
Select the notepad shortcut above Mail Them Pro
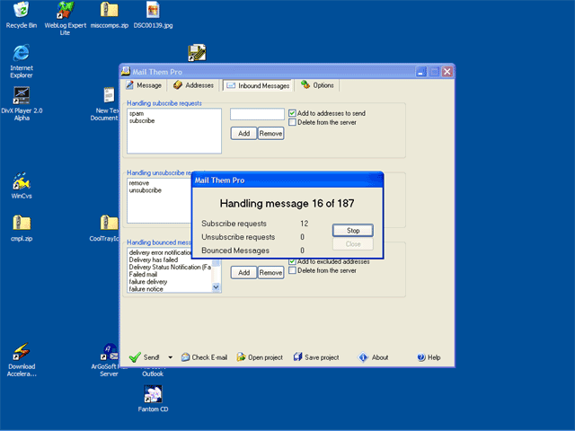(197, 53)
